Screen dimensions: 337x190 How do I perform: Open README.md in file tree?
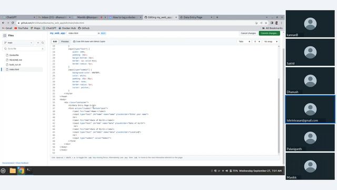pyautogui.click(x=15, y=60)
